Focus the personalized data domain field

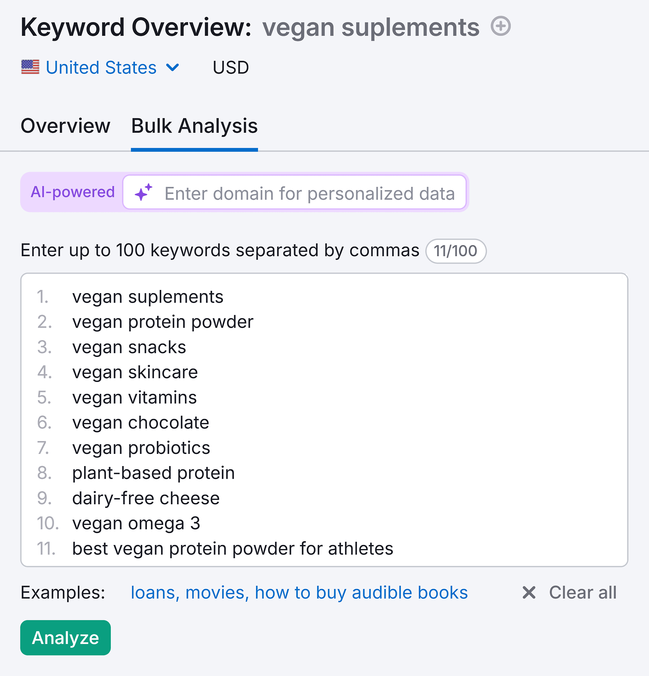point(295,192)
